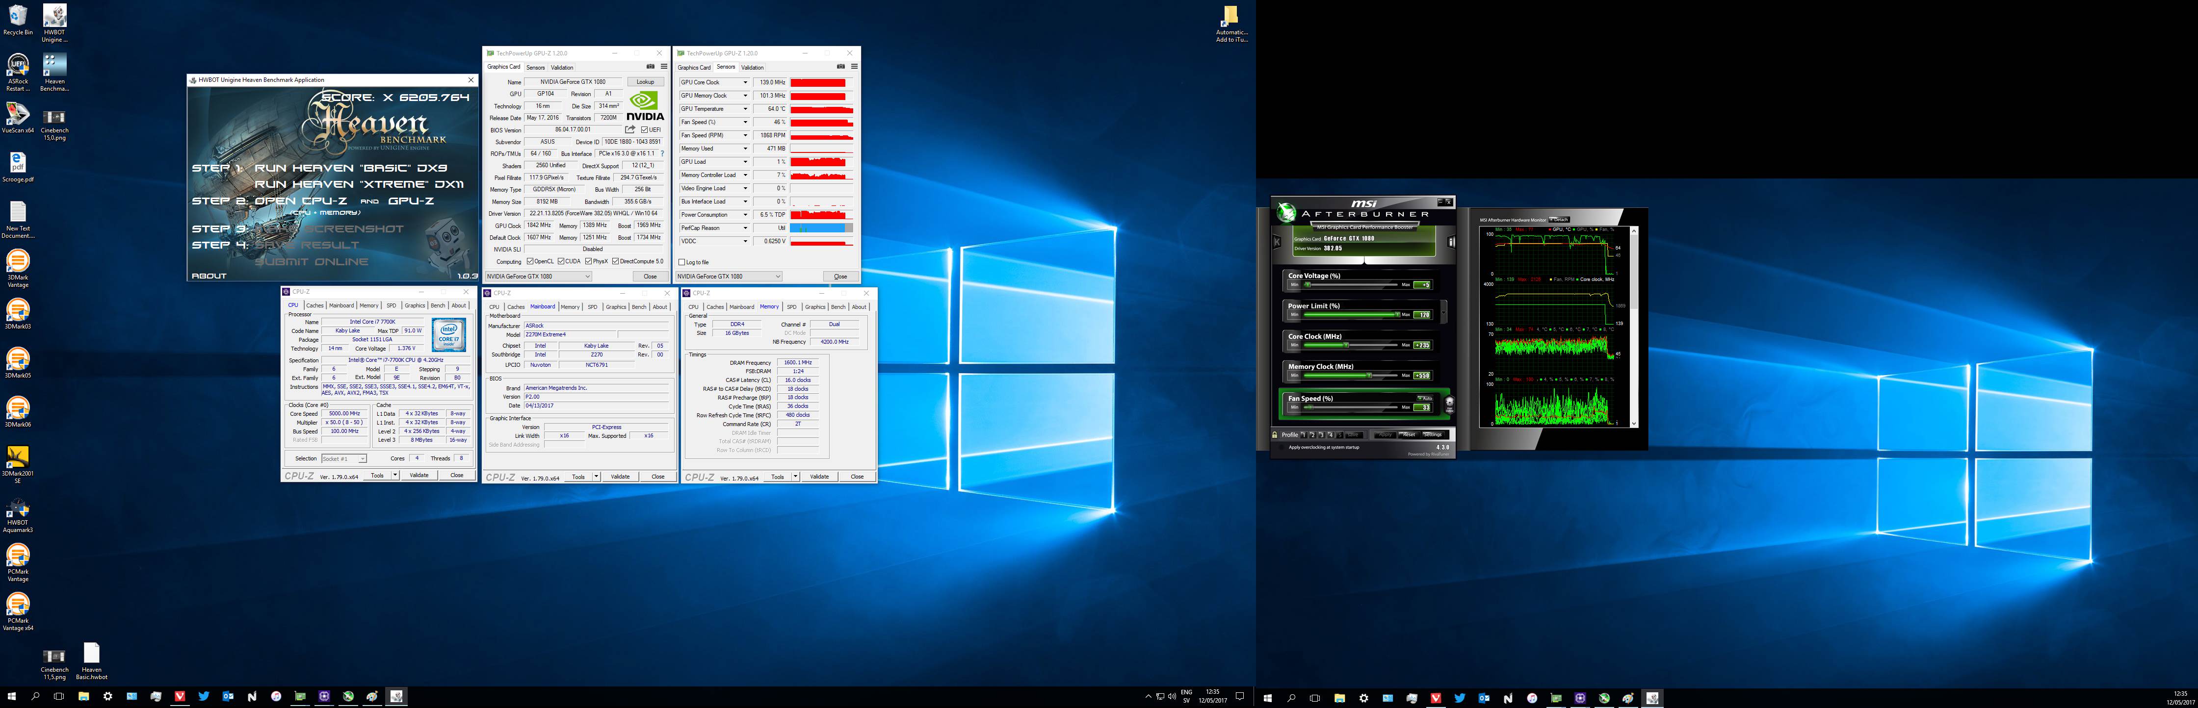Image resolution: width=2198 pixels, height=708 pixels.
Task: Open Vivaldi browser from left taskbar
Action: [x=180, y=697]
